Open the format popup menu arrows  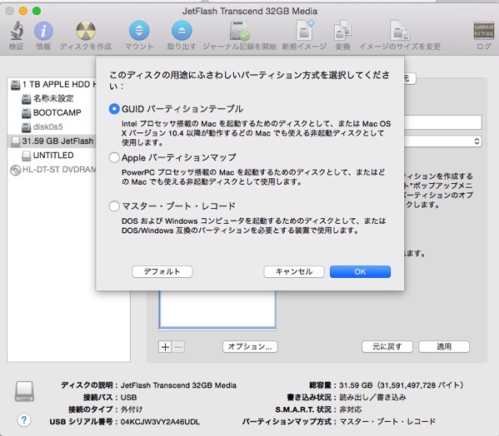point(477,141)
